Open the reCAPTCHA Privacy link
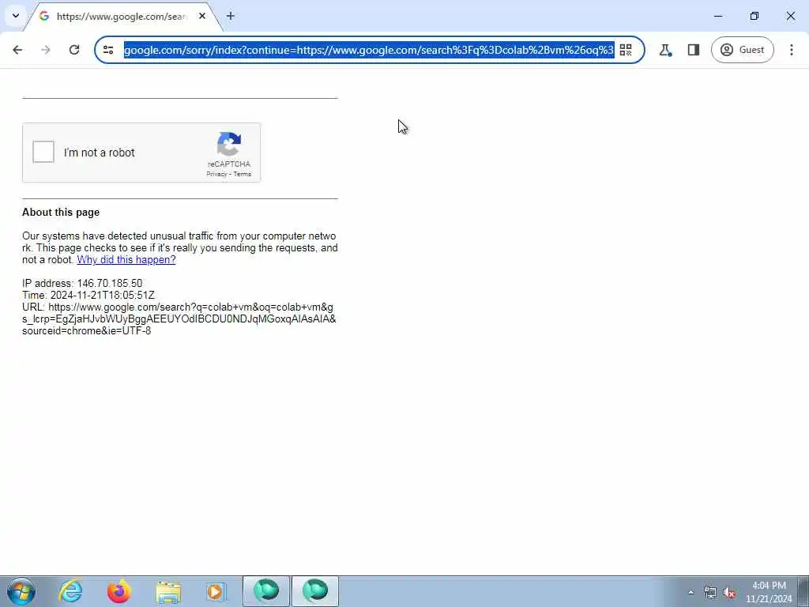The height and width of the screenshot is (607, 809). click(x=216, y=174)
